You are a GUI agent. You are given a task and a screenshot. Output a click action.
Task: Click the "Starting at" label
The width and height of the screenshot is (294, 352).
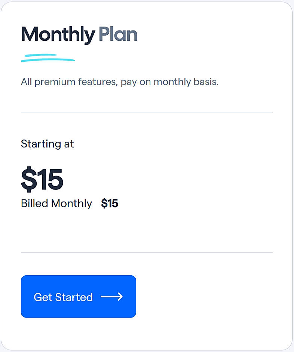point(48,144)
